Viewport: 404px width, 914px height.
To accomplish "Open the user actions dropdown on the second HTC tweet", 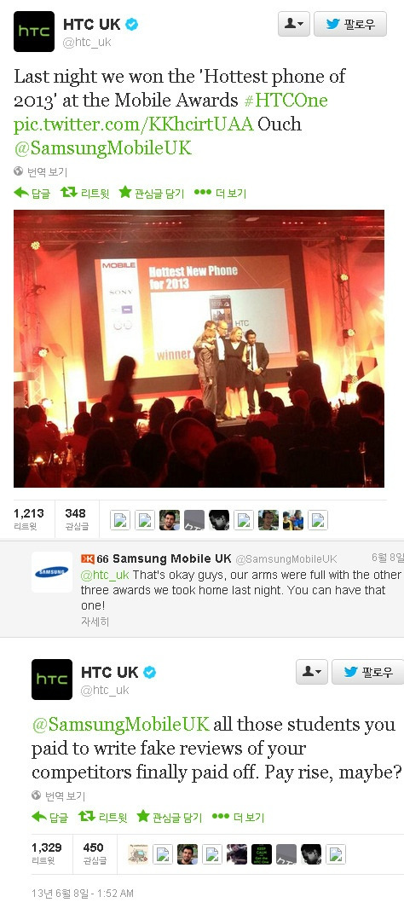I will [311, 672].
